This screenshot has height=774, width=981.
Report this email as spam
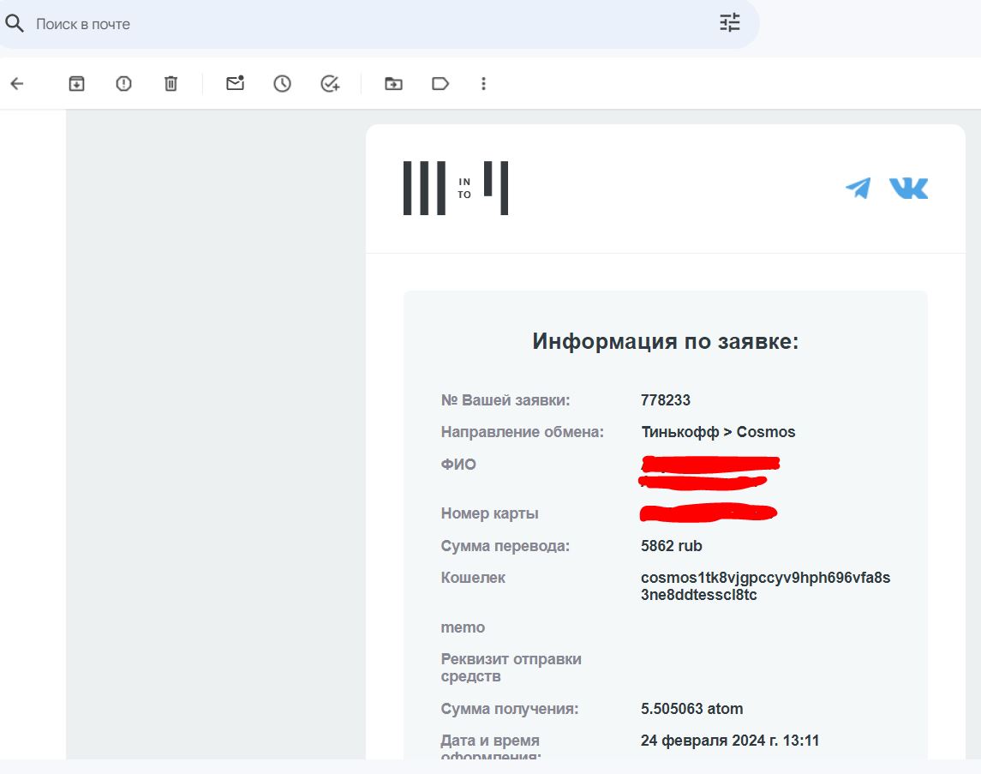[x=124, y=83]
